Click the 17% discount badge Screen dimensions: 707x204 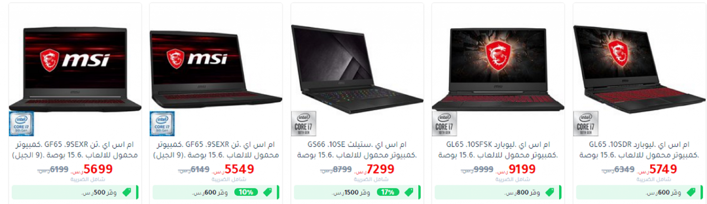pos(388,192)
